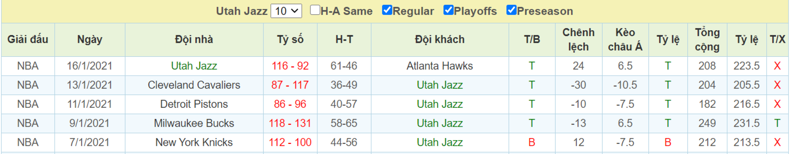Click Milwaukee Bucks team name
The image size is (792, 154).
click(x=194, y=123)
